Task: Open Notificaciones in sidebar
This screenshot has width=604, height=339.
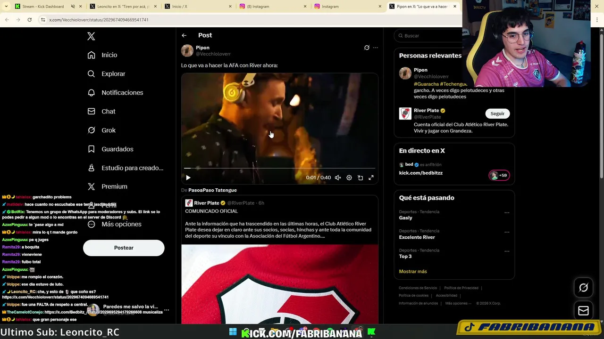Action: pyautogui.click(x=115, y=93)
